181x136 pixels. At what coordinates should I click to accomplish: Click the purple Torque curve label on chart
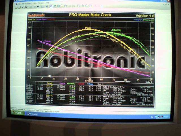point(48,41)
